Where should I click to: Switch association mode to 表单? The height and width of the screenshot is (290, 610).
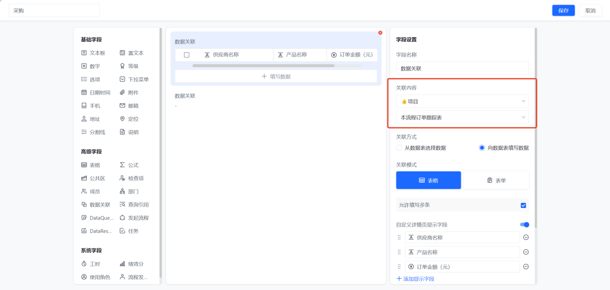496,180
